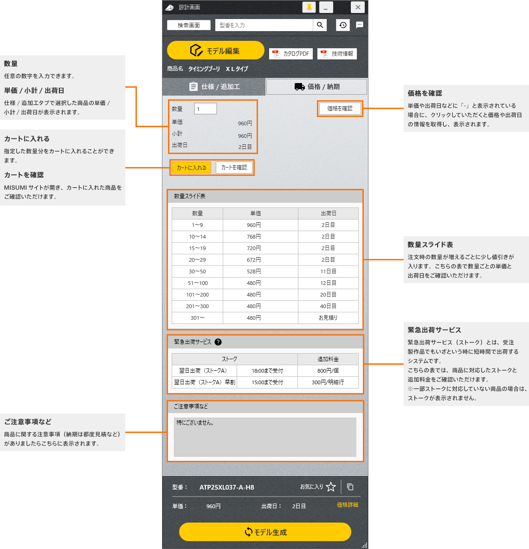The image size is (529, 549).
Task: Click the MISUMI logo in the title bar
Action: tap(169, 7)
